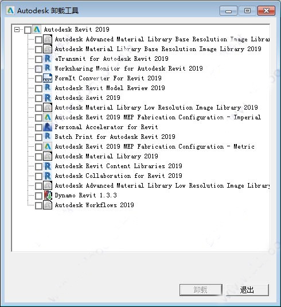Enable the FormIt Converter For Revit 2019 checkbox

pos(38,79)
